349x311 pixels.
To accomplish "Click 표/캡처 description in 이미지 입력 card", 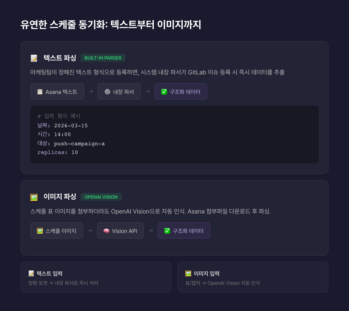I will click(x=222, y=283).
